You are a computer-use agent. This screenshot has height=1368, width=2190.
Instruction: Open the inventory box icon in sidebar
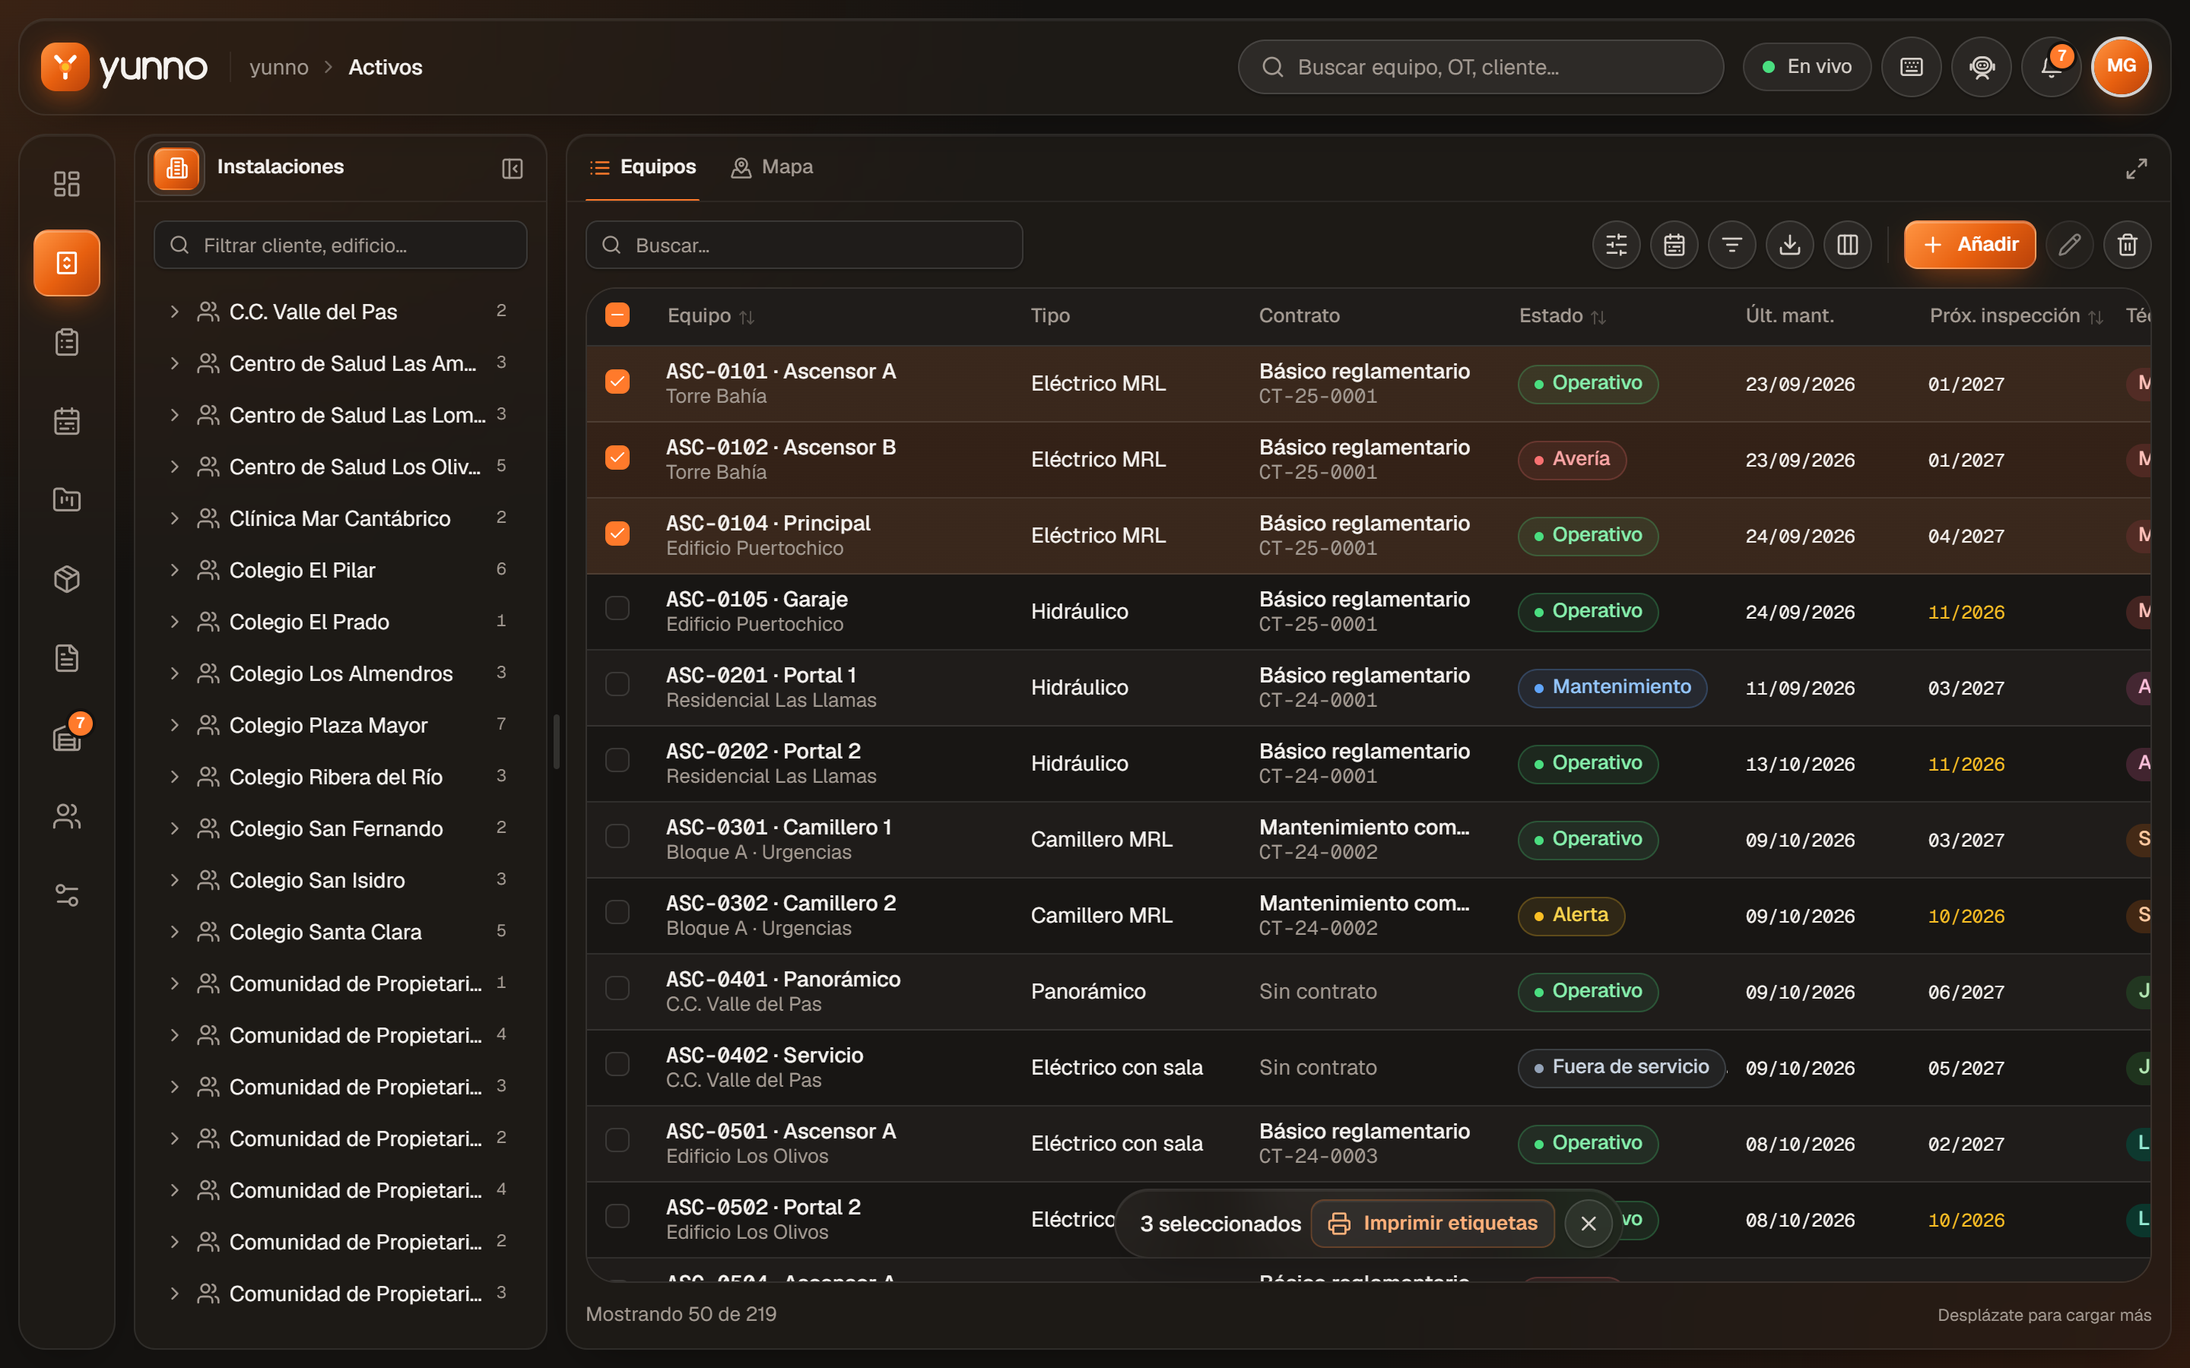[x=67, y=579]
